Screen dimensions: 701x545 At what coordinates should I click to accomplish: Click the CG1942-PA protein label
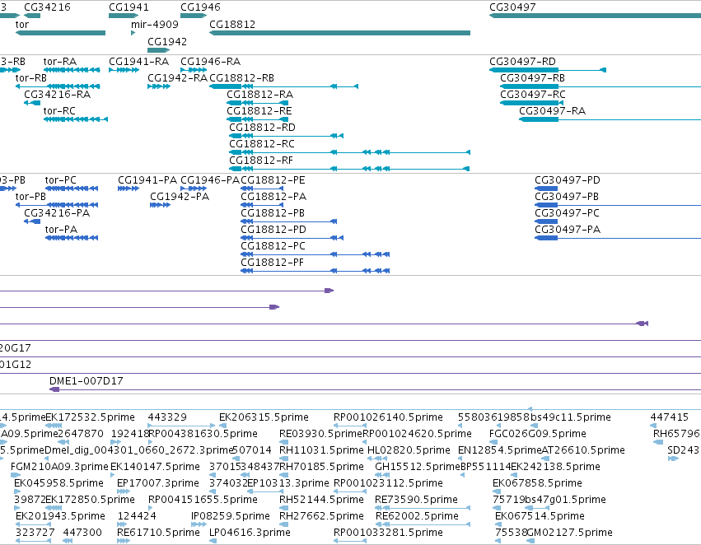[x=180, y=197]
